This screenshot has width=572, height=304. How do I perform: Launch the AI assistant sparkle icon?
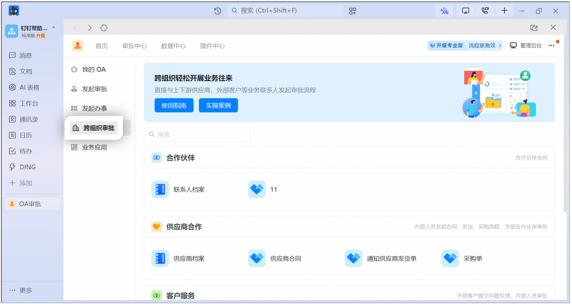coord(445,11)
